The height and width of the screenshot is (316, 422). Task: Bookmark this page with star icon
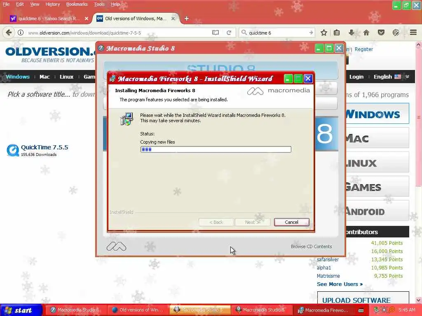pos(324,33)
